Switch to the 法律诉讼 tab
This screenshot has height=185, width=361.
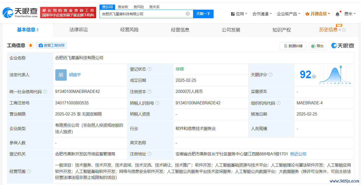(79, 30)
